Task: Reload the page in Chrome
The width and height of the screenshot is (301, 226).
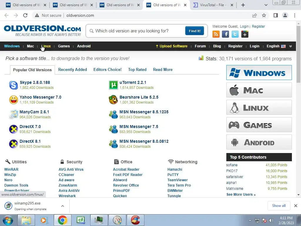Action: click(x=25, y=15)
